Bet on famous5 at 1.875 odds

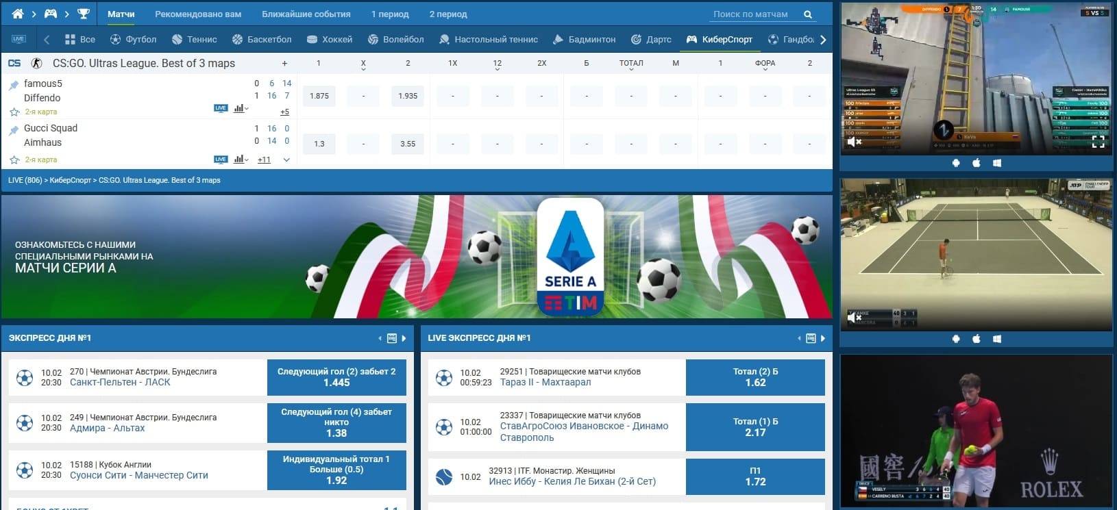(319, 96)
